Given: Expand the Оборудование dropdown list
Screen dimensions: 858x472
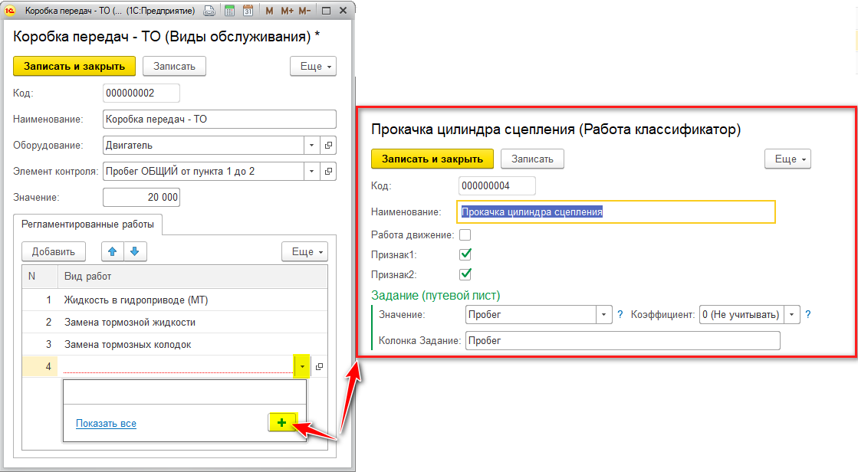Looking at the screenshot, I should 311,145.
